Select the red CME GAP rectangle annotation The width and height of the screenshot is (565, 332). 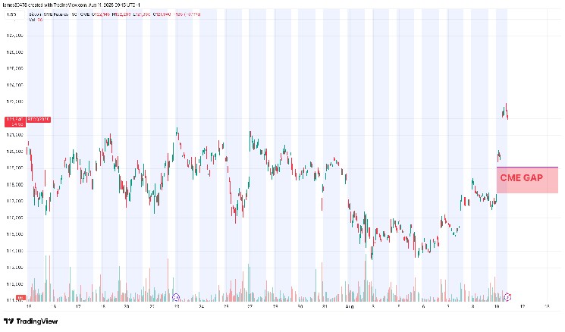tap(527, 180)
